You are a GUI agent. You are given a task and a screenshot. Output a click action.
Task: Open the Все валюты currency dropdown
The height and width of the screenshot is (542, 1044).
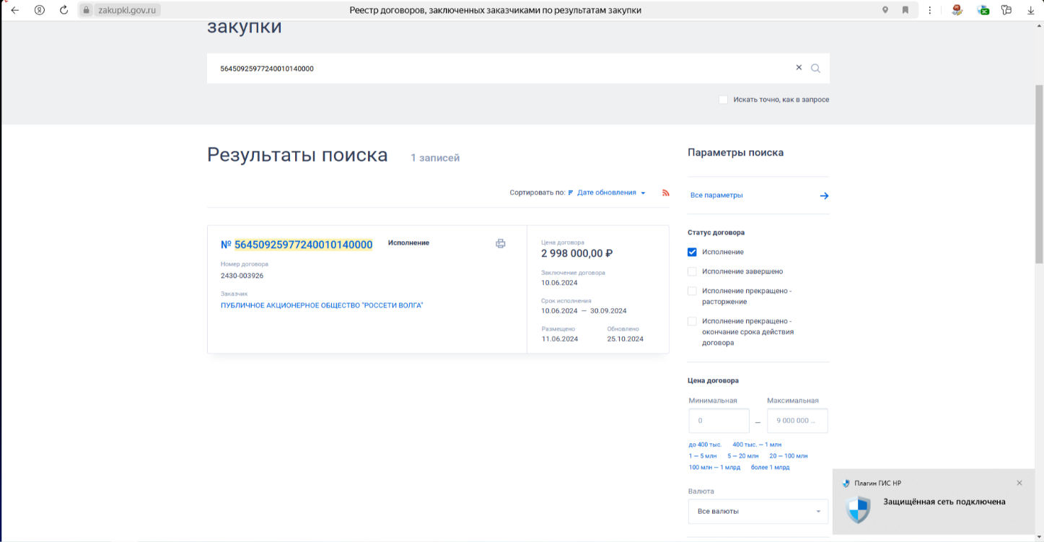(758, 511)
